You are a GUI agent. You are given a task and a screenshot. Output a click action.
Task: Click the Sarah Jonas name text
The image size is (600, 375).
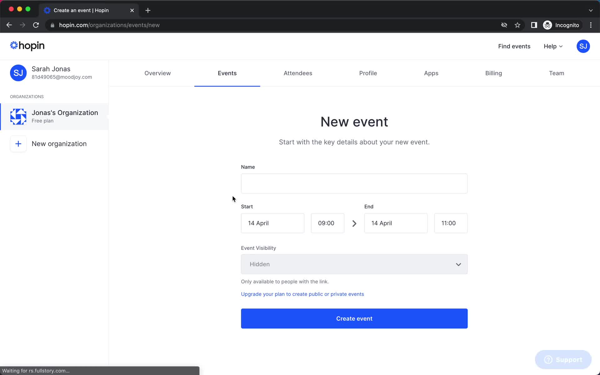(x=51, y=69)
